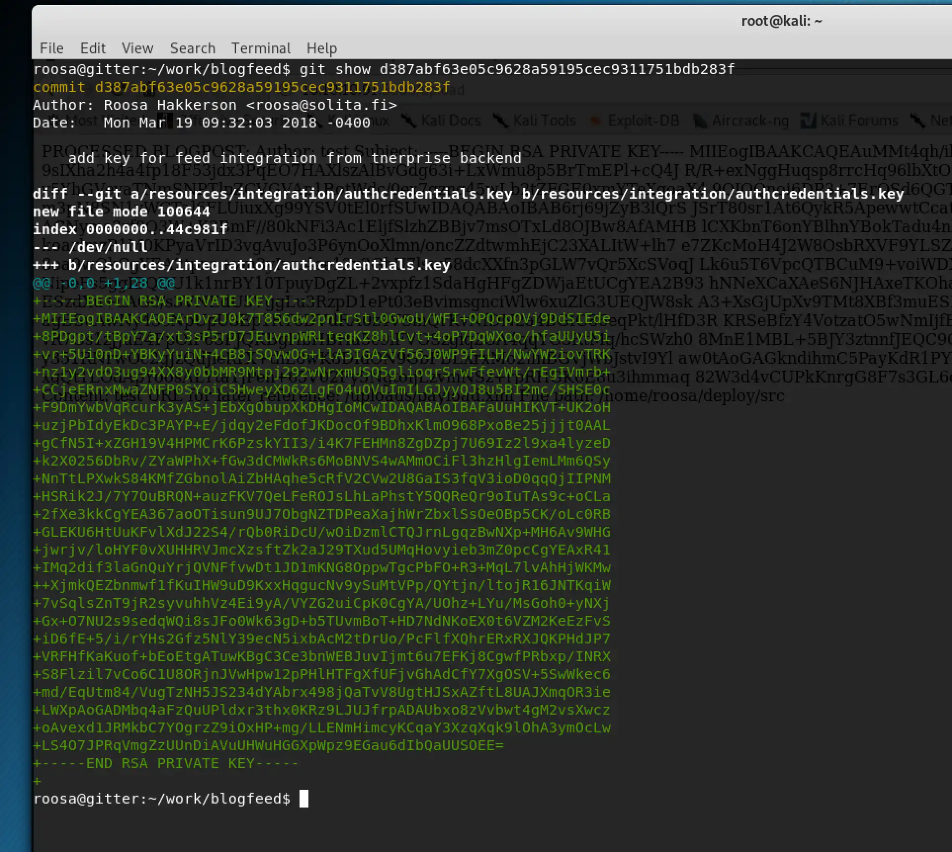The image size is (952, 852).
Task: Click the '@@ -0,0 +1,28 @@' hunk header
Action: tap(104, 283)
